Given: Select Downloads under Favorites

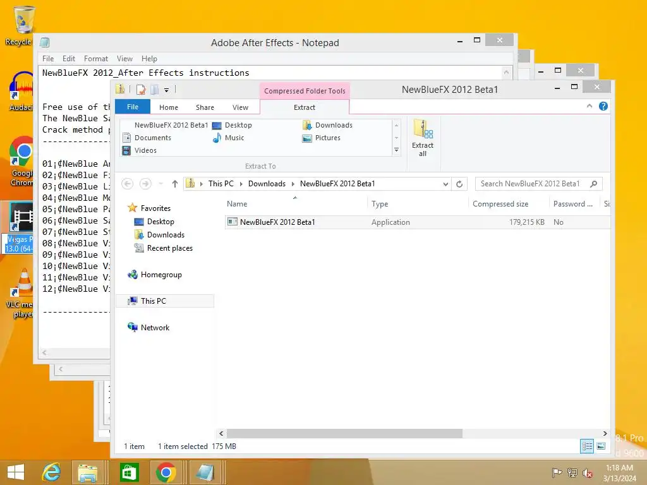Looking at the screenshot, I should pyautogui.click(x=159, y=235).
